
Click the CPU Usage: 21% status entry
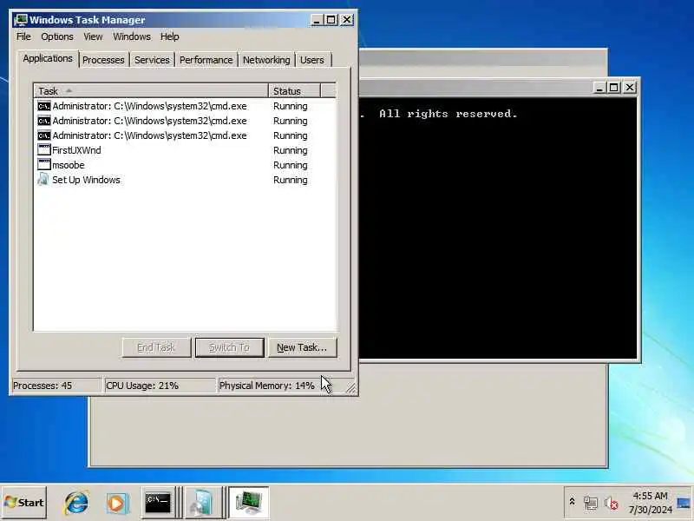pyautogui.click(x=160, y=386)
